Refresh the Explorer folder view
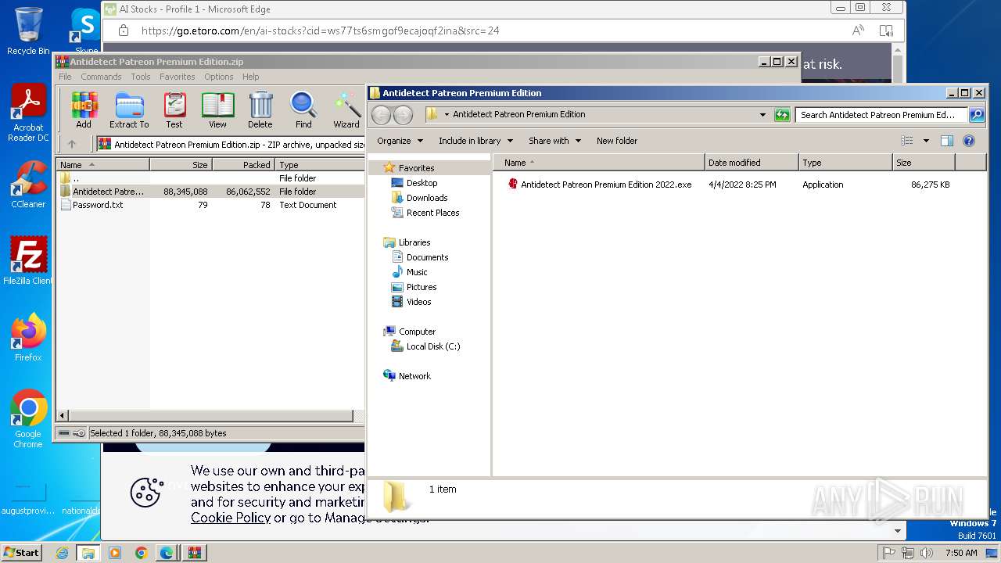The width and height of the screenshot is (1001, 563). pos(782,115)
